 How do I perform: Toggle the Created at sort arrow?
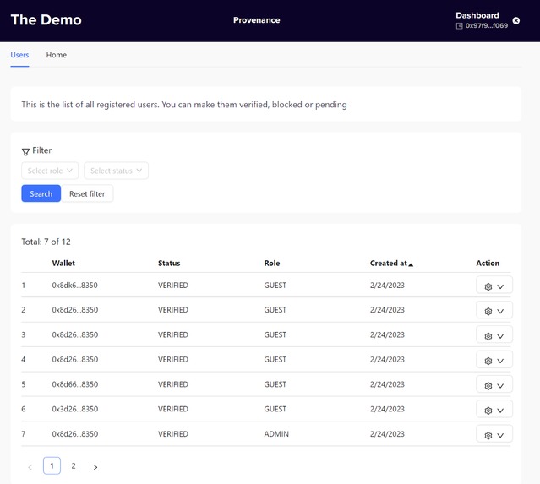click(x=411, y=264)
